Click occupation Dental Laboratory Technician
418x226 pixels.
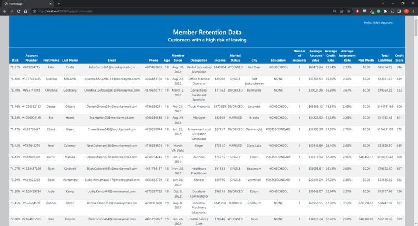199,69
